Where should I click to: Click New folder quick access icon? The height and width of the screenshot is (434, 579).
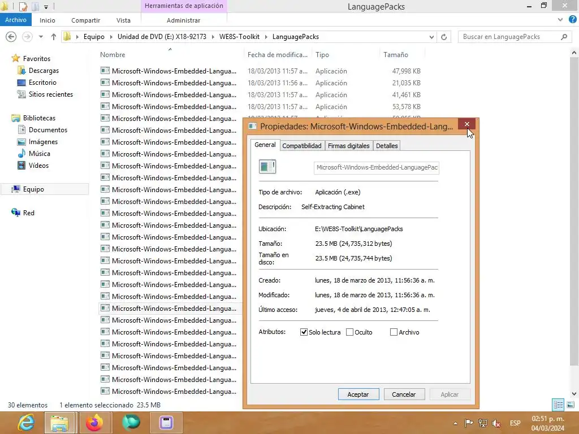point(36,6)
